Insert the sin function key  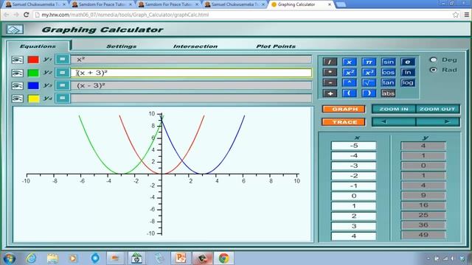[389, 62]
